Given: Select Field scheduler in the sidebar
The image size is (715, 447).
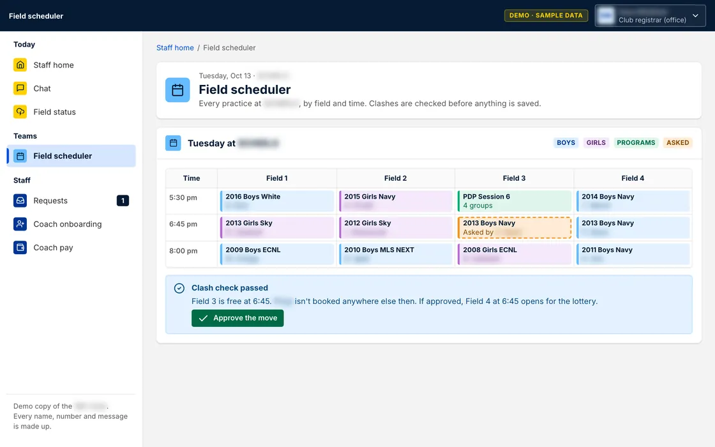Looking at the screenshot, I should click(71, 156).
